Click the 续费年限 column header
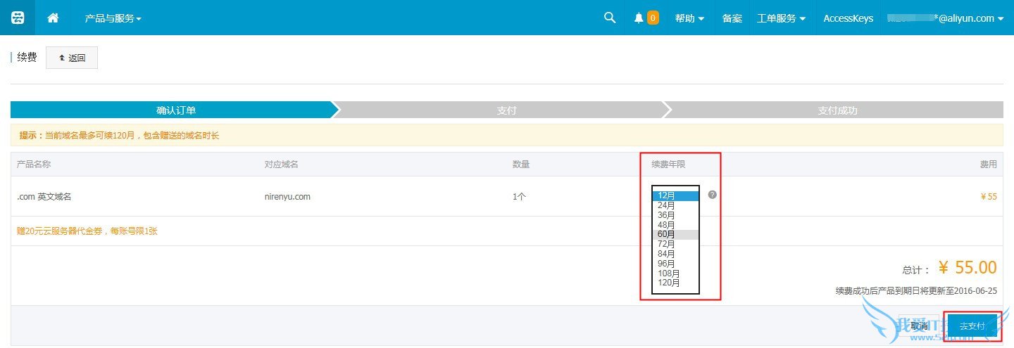 668,165
